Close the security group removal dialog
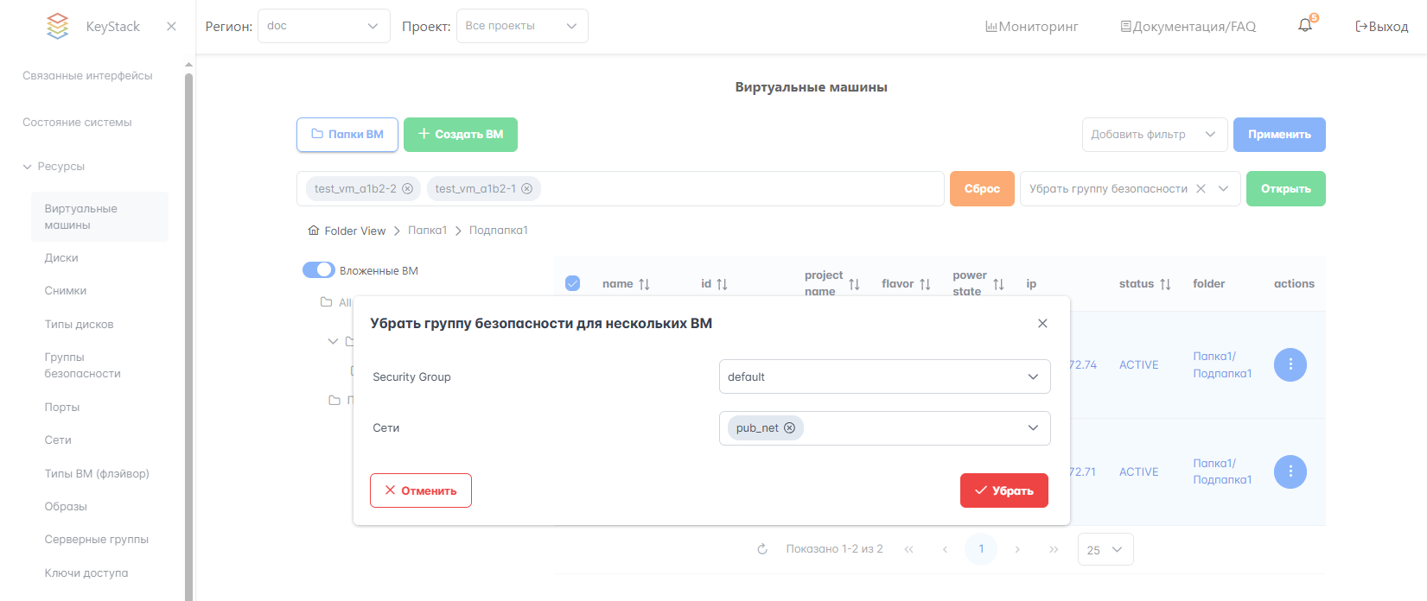Viewport: 1427px width, 601px height. [1042, 324]
